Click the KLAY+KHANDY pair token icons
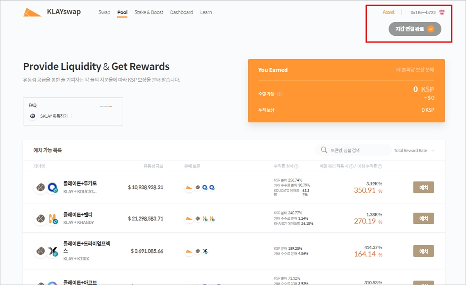This screenshot has height=285, width=466. click(46, 218)
